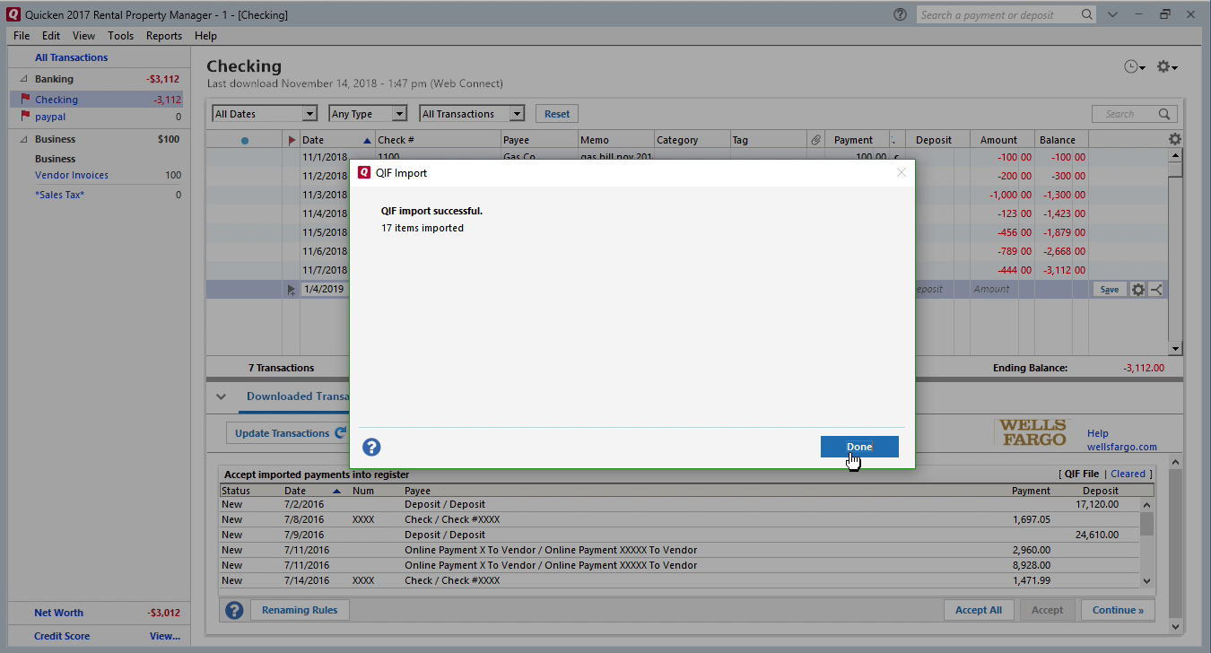Screen dimensions: 1211x653
Task: Click the 1/4/2019 date field
Action: 323,289
